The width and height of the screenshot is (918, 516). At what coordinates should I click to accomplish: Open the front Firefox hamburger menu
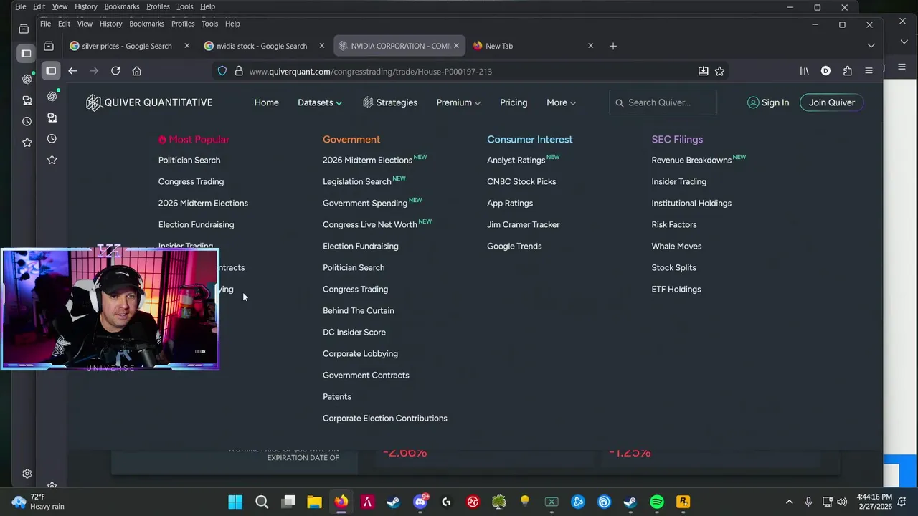869,71
